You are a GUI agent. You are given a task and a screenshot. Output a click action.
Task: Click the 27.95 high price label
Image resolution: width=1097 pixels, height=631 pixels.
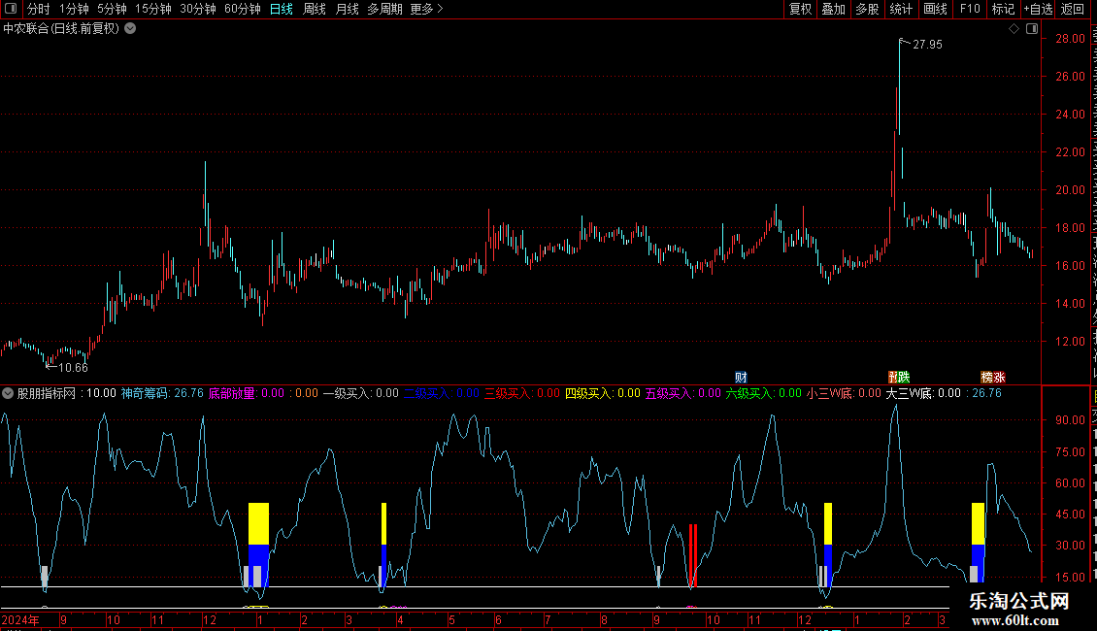tap(928, 45)
